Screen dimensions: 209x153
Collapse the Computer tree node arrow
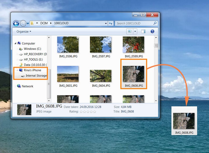tap(15, 43)
